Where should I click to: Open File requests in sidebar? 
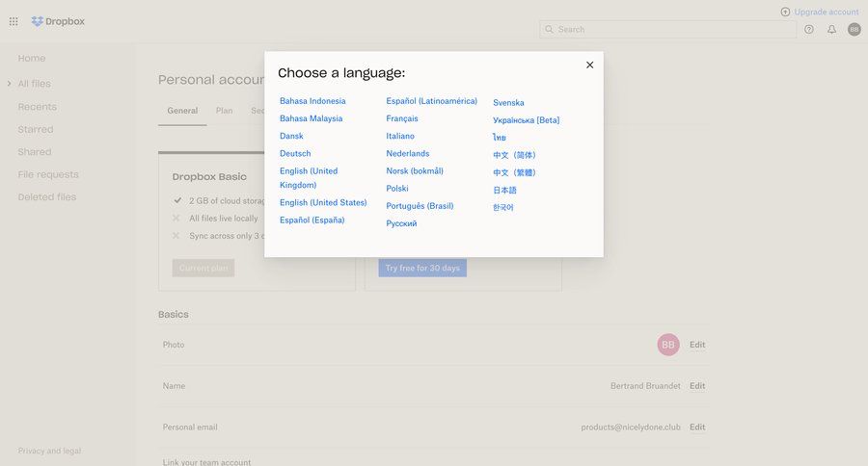click(48, 174)
